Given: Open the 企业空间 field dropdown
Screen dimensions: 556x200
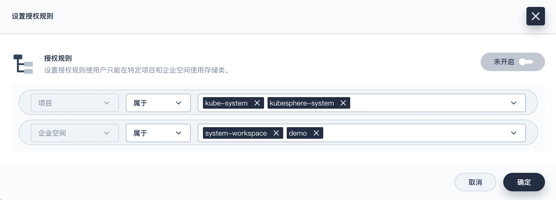Looking at the screenshot, I should 75,133.
